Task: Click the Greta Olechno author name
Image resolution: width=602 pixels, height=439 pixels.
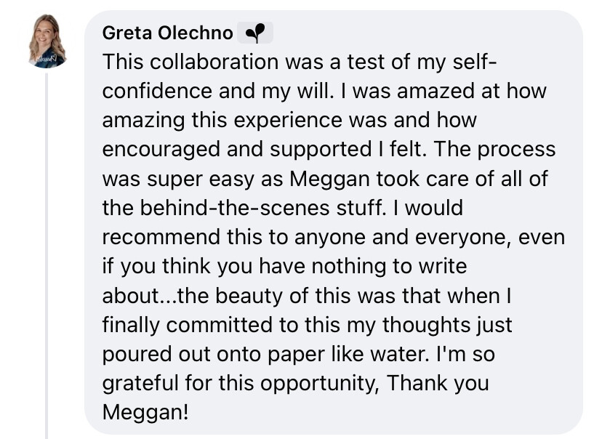Action: (167, 33)
